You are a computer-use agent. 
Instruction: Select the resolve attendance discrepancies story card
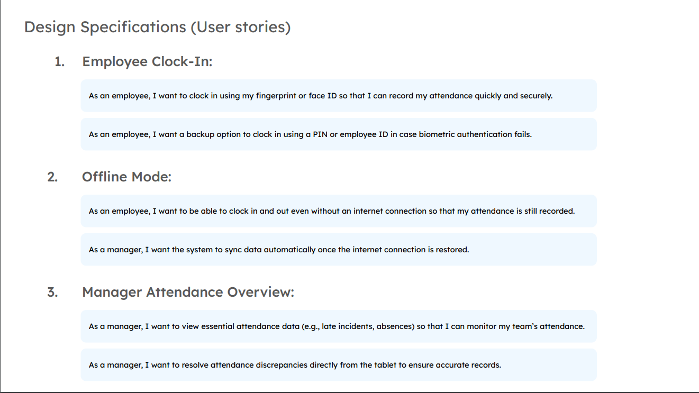[x=338, y=365]
